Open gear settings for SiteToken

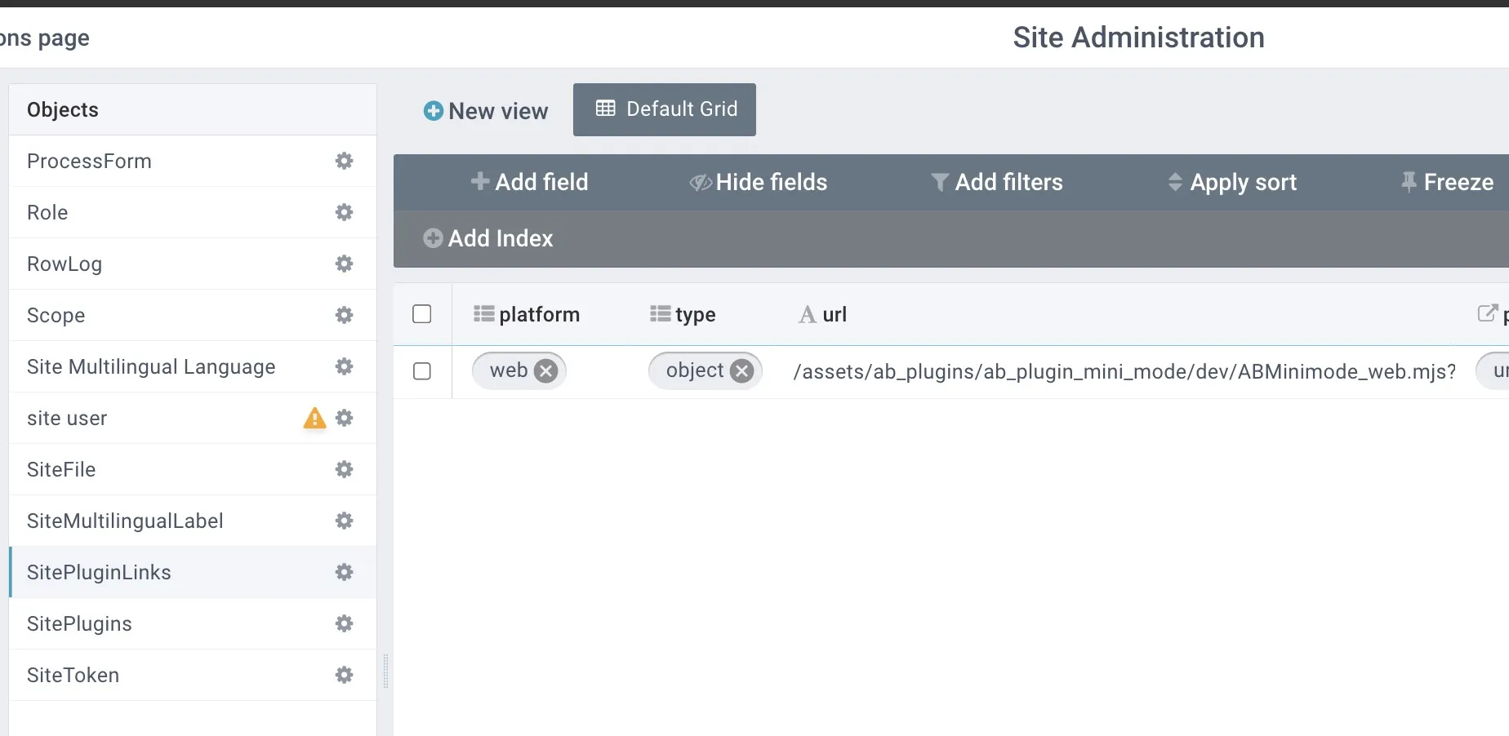point(344,675)
